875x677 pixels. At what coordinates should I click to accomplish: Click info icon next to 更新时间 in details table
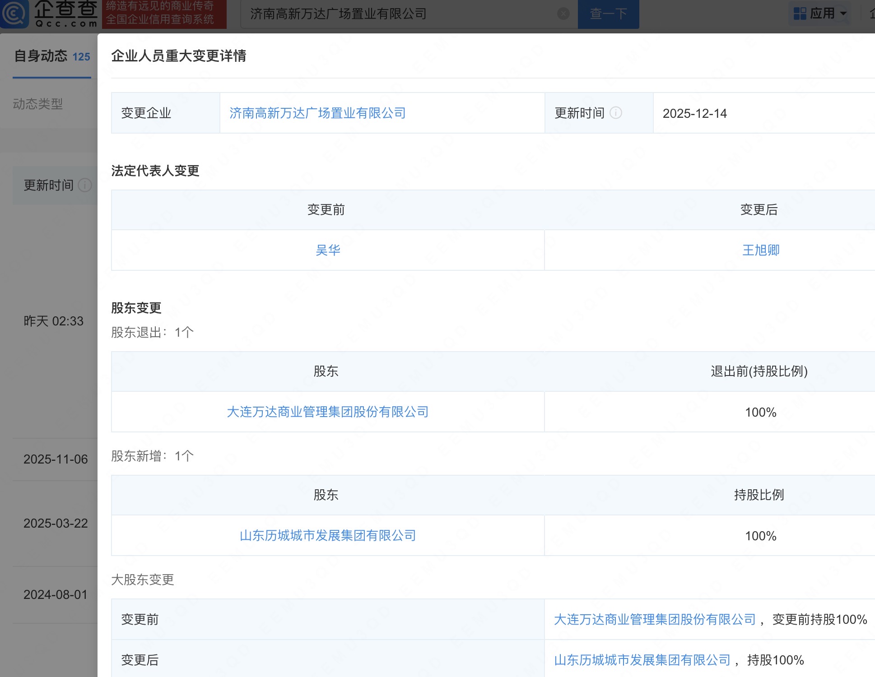pos(616,113)
